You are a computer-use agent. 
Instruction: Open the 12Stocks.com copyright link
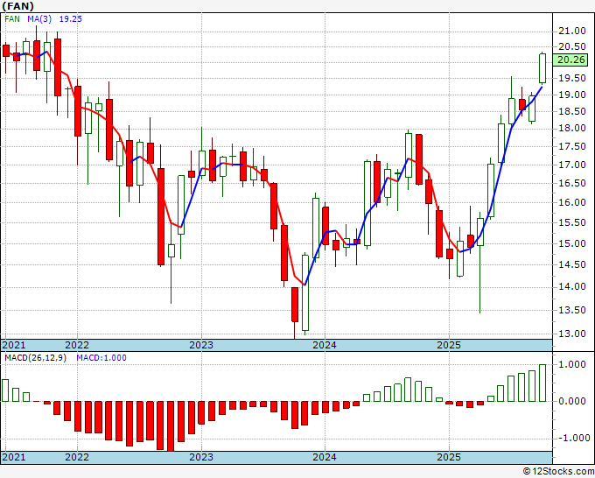click(558, 472)
